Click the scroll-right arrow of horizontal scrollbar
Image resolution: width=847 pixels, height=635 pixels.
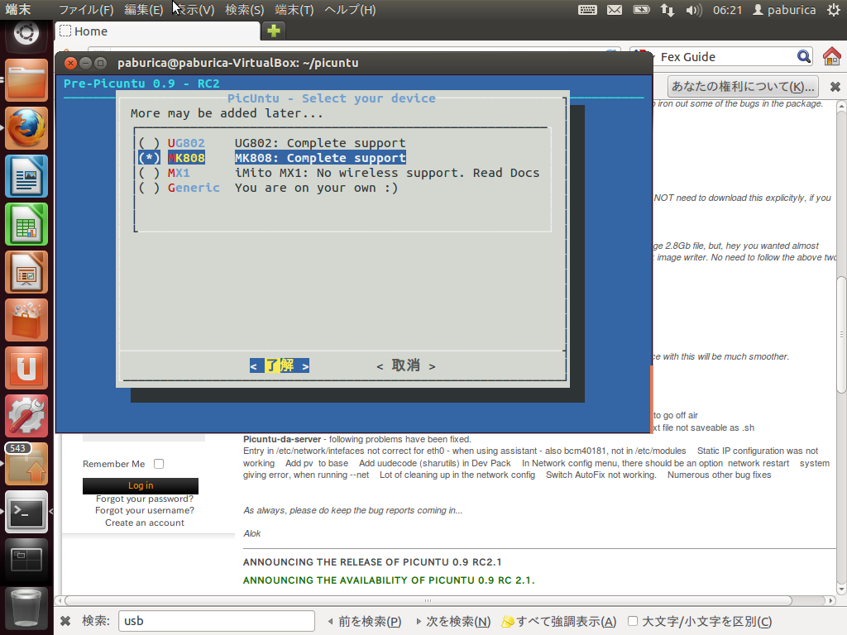pos(830,600)
